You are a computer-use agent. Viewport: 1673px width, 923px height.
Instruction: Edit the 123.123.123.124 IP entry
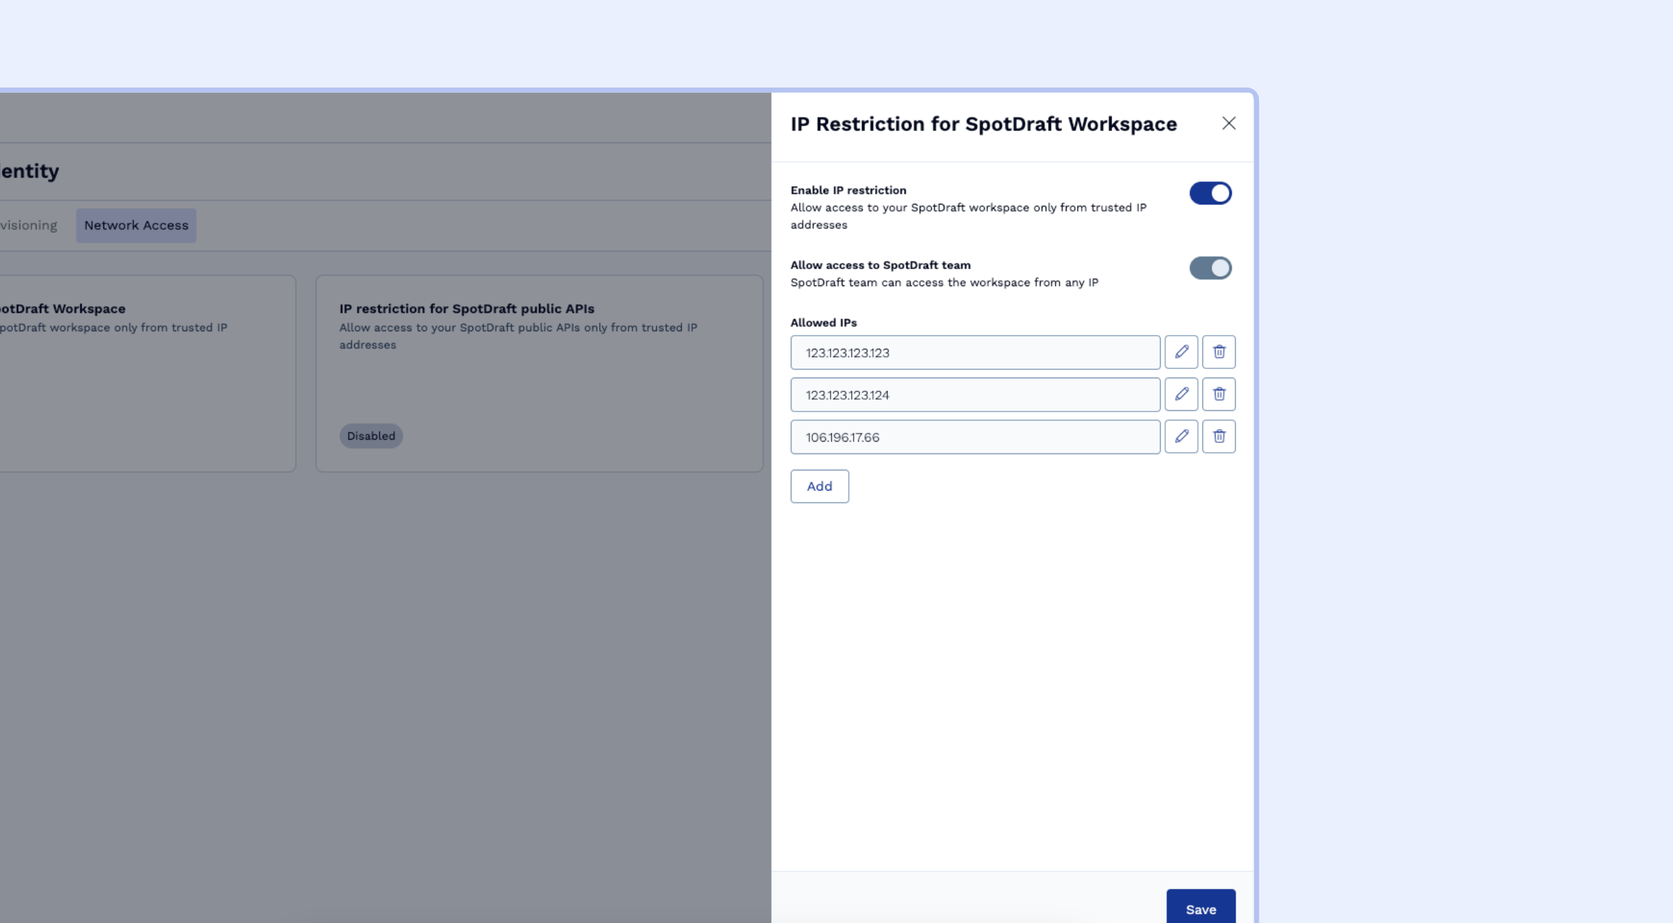click(x=1181, y=395)
